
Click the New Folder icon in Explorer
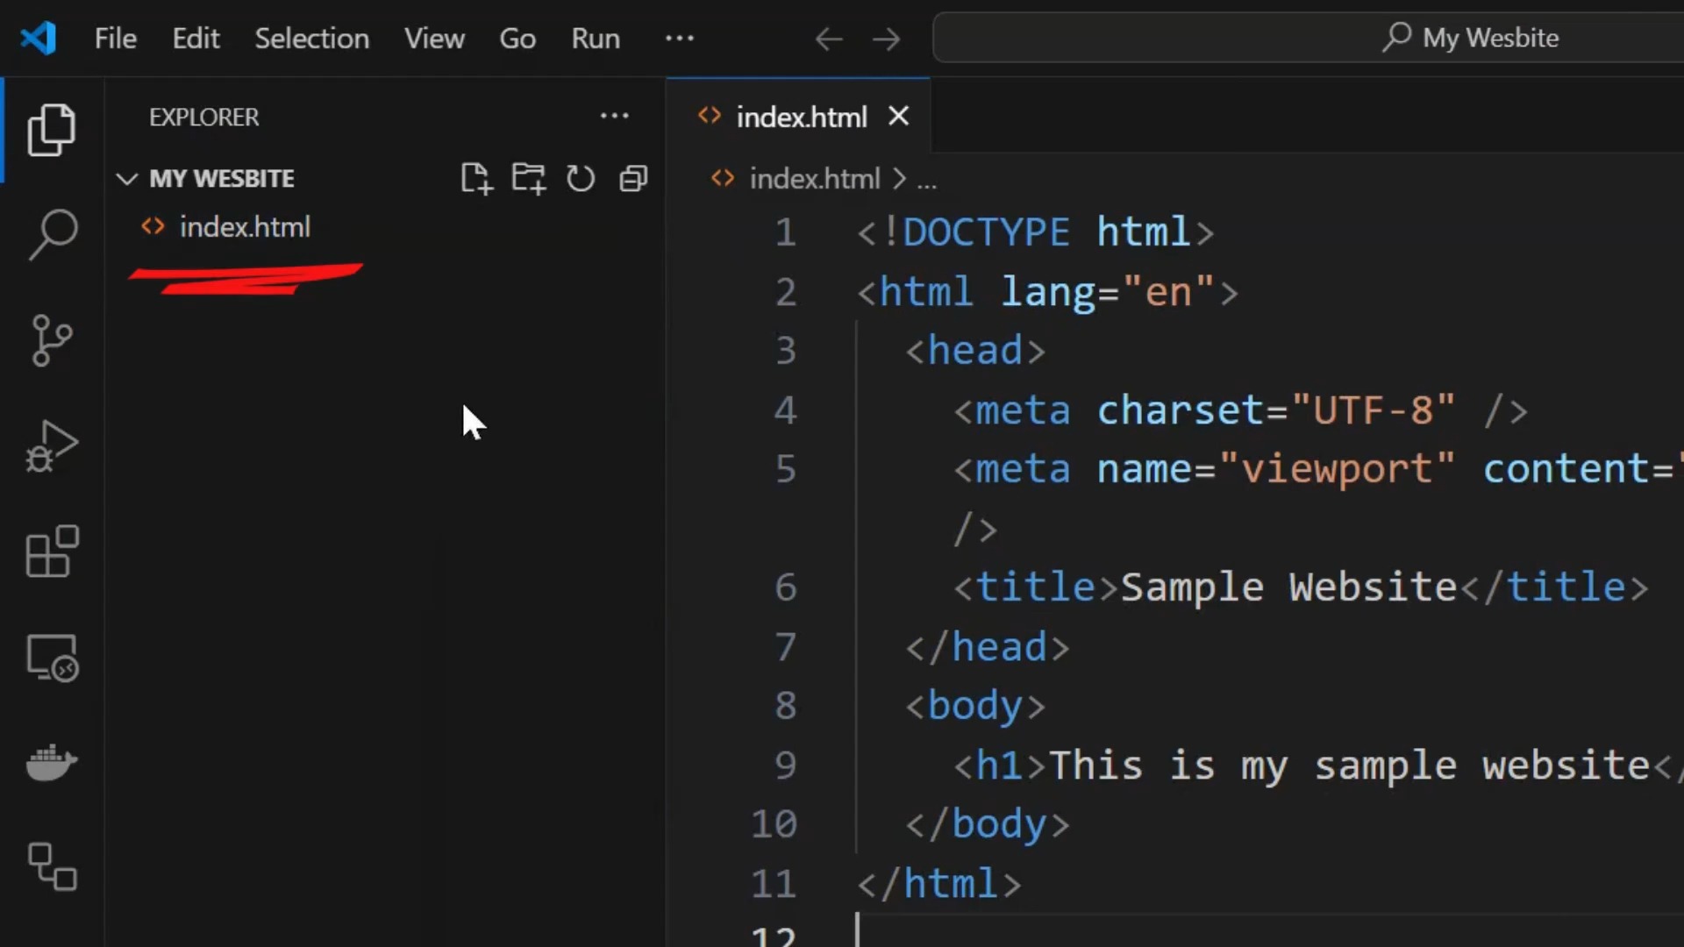(528, 178)
